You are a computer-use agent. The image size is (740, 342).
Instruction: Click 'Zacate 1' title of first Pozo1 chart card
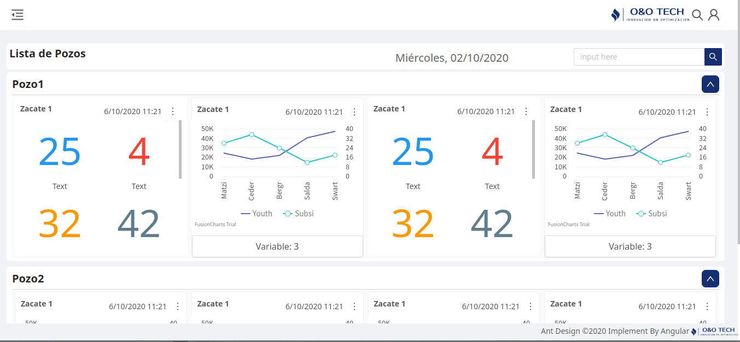pyautogui.click(x=213, y=109)
